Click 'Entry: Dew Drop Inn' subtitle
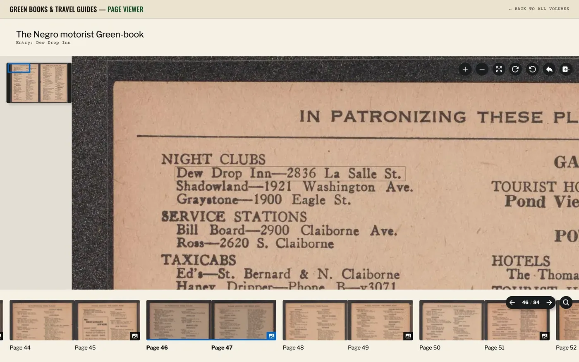Viewport: 579px width, 362px height. pyautogui.click(x=43, y=43)
